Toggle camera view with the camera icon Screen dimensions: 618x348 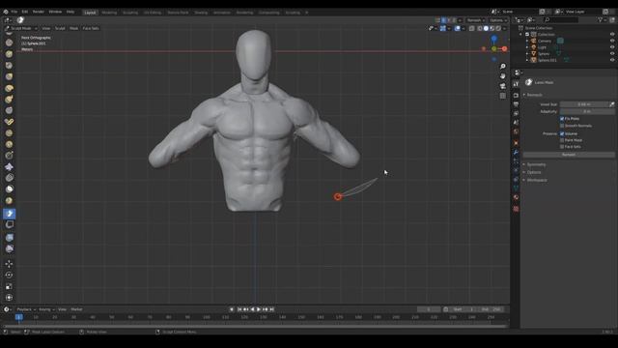(x=502, y=86)
